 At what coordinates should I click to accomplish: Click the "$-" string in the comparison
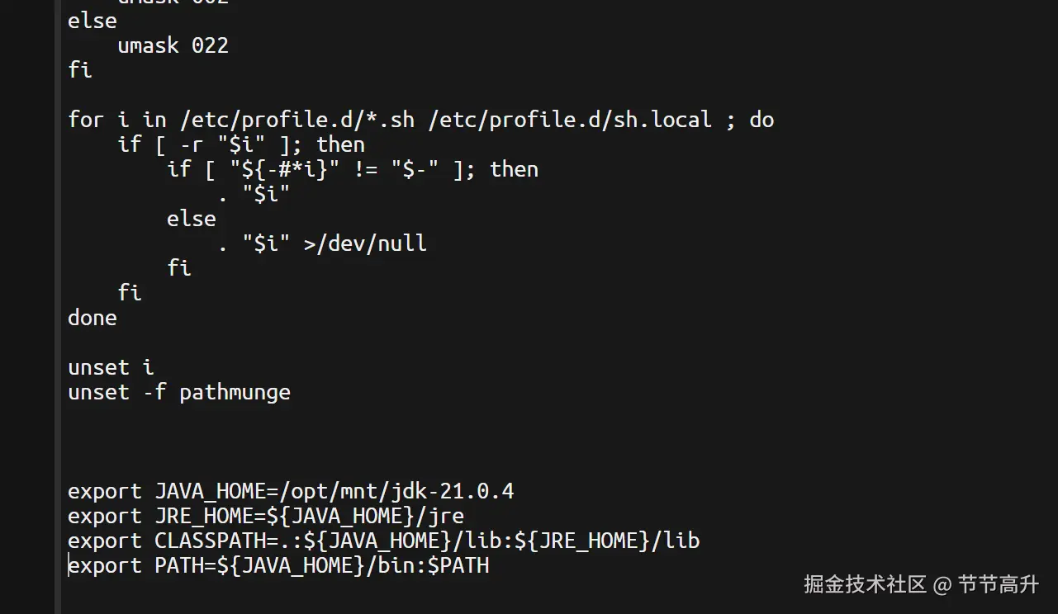(x=415, y=169)
